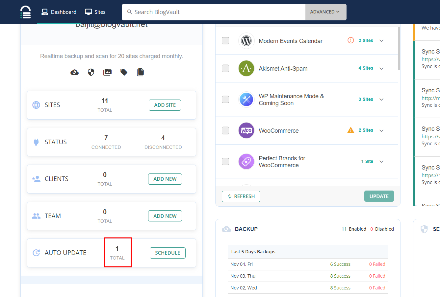This screenshot has height=297, width=440.
Task: Click 8 Success for Nov 02
Action: pos(340,288)
